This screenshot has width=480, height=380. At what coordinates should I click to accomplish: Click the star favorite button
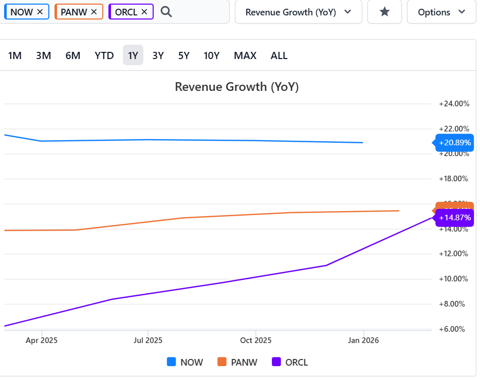(x=384, y=12)
